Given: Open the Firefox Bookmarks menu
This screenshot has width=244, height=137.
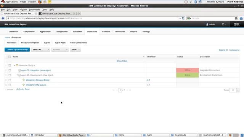Looking at the screenshot, I should [34, 10].
